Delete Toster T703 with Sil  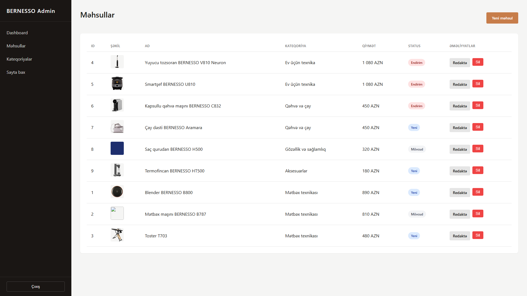tap(478, 235)
